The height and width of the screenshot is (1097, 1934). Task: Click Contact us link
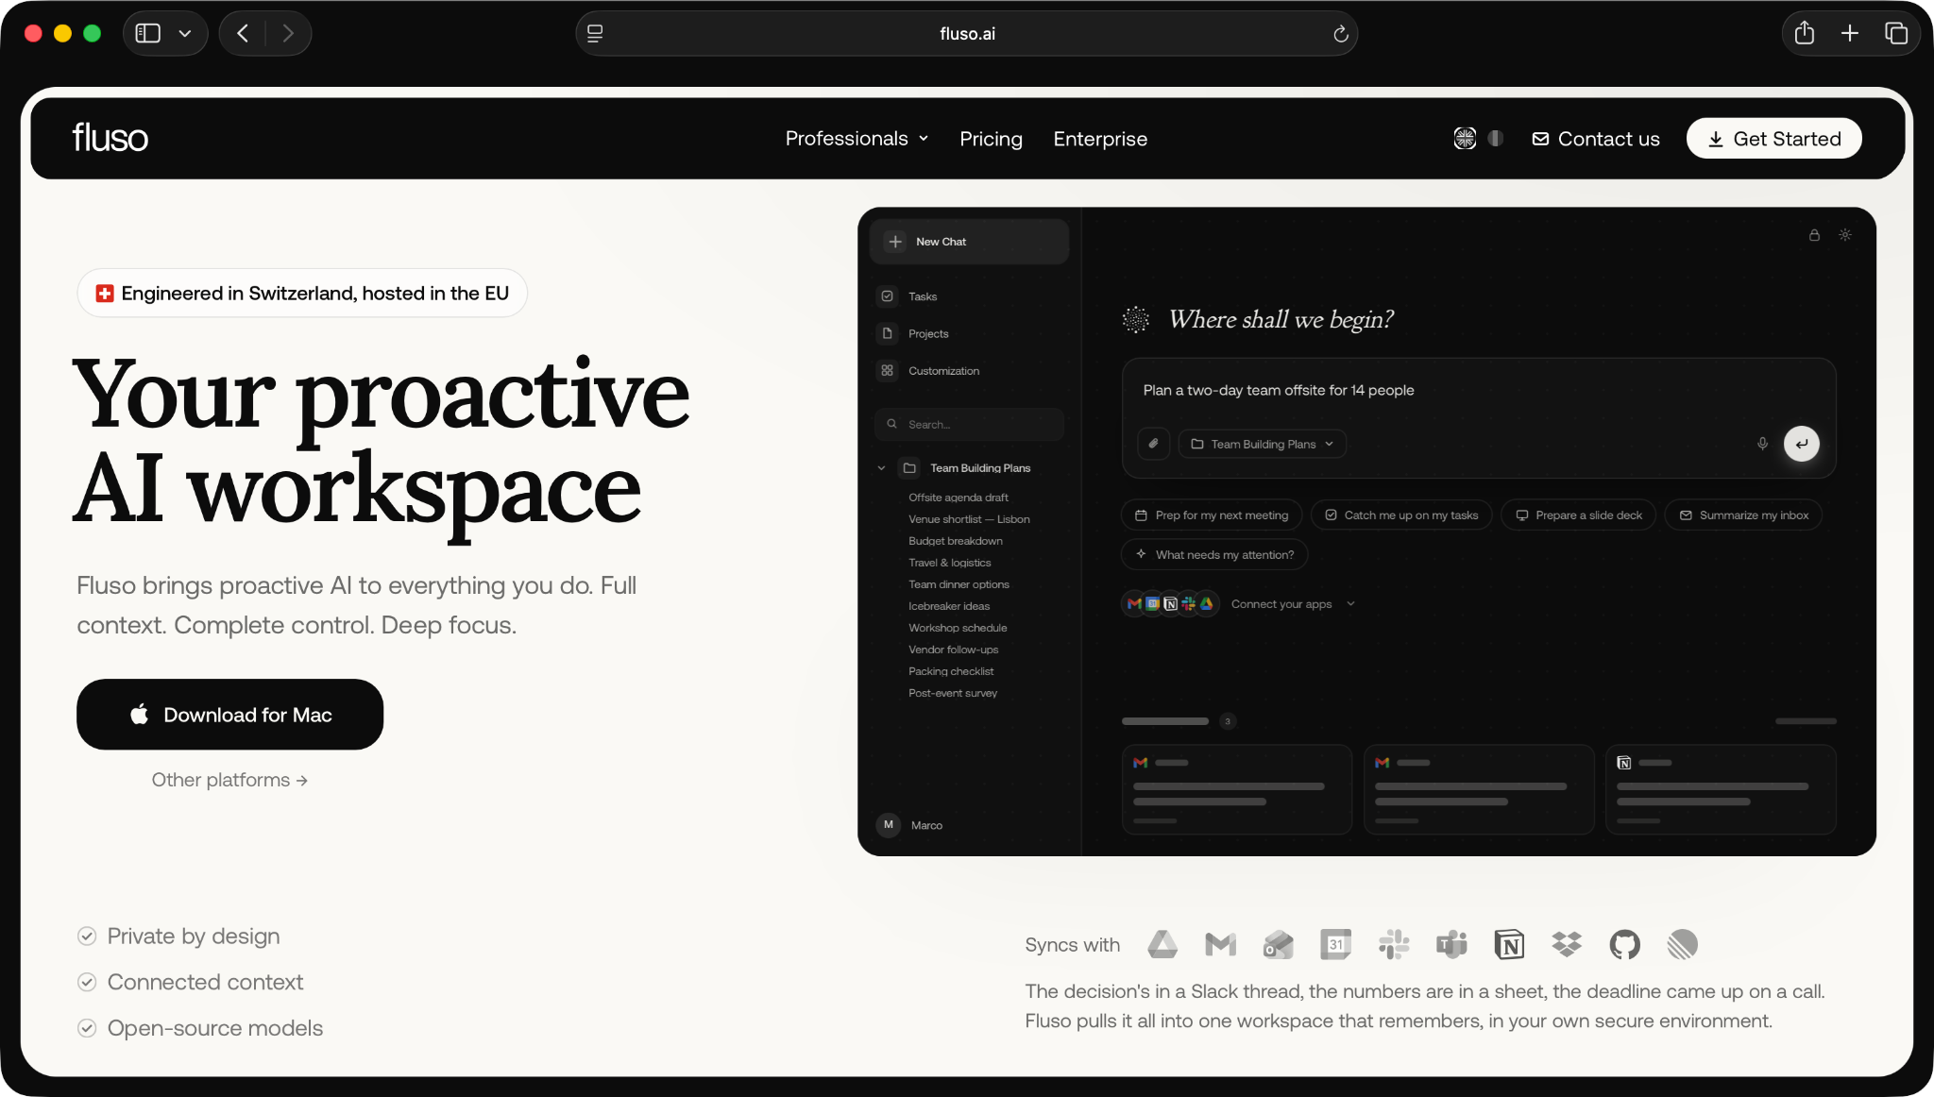(1596, 139)
